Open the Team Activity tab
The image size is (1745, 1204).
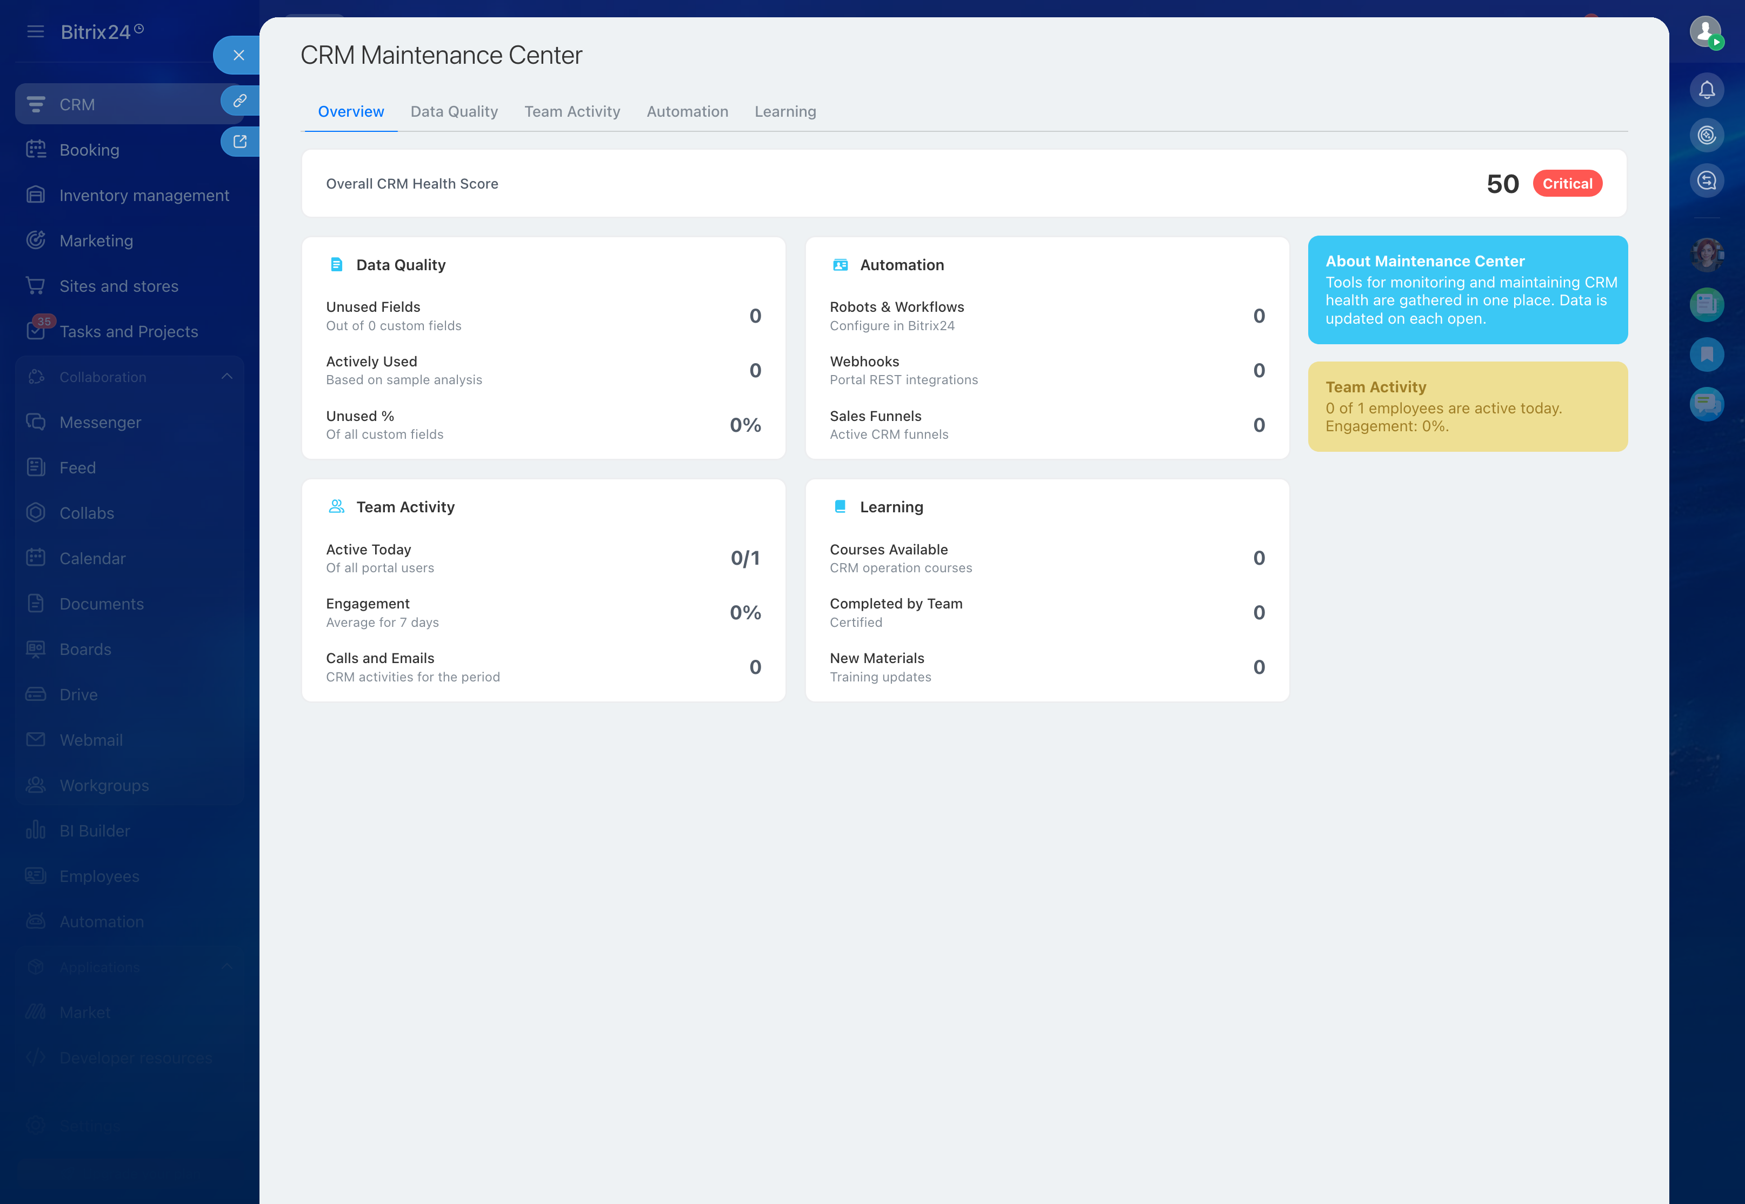pyautogui.click(x=572, y=112)
